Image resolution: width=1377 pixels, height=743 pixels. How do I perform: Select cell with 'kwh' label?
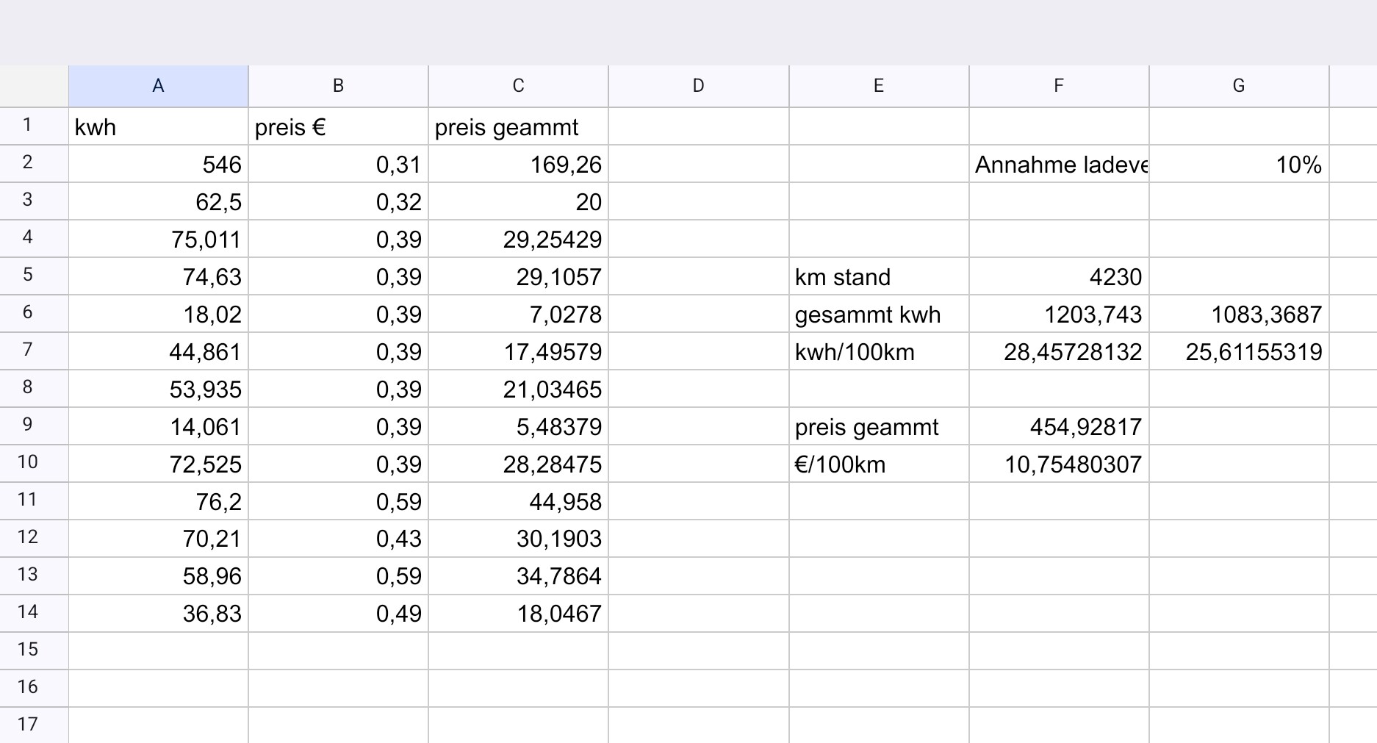tap(158, 127)
